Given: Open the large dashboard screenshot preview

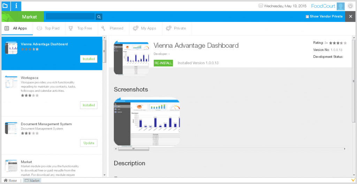Looking at the screenshot, I should tap(147, 122).
